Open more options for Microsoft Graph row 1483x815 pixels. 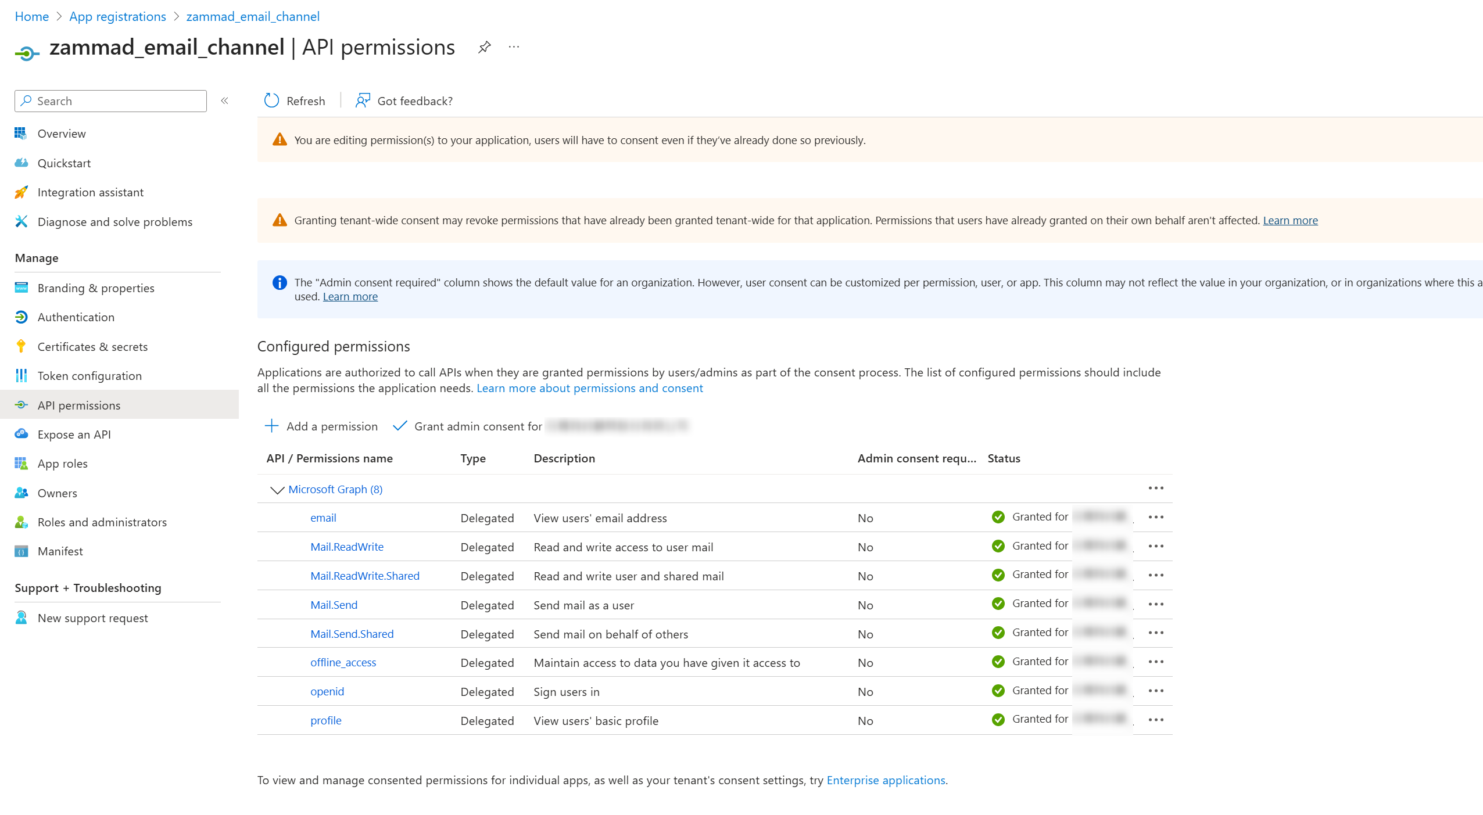click(x=1156, y=488)
